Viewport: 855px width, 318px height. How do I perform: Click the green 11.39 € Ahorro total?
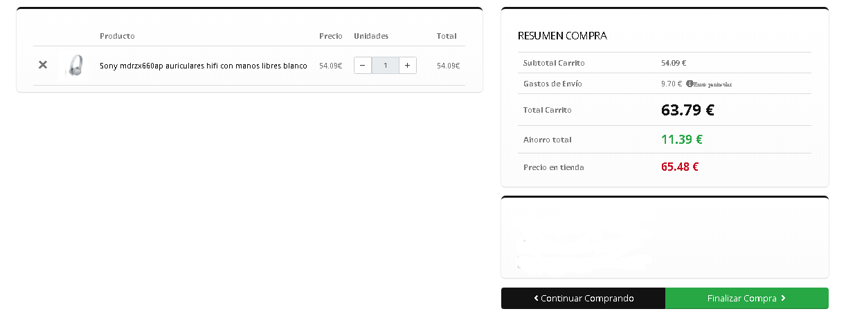[x=681, y=140]
